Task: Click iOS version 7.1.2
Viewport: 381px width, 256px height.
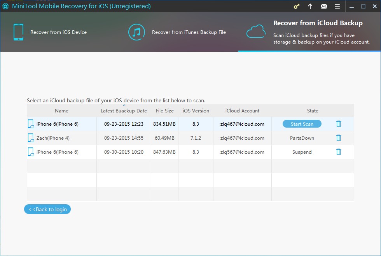Action: [x=196, y=138]
